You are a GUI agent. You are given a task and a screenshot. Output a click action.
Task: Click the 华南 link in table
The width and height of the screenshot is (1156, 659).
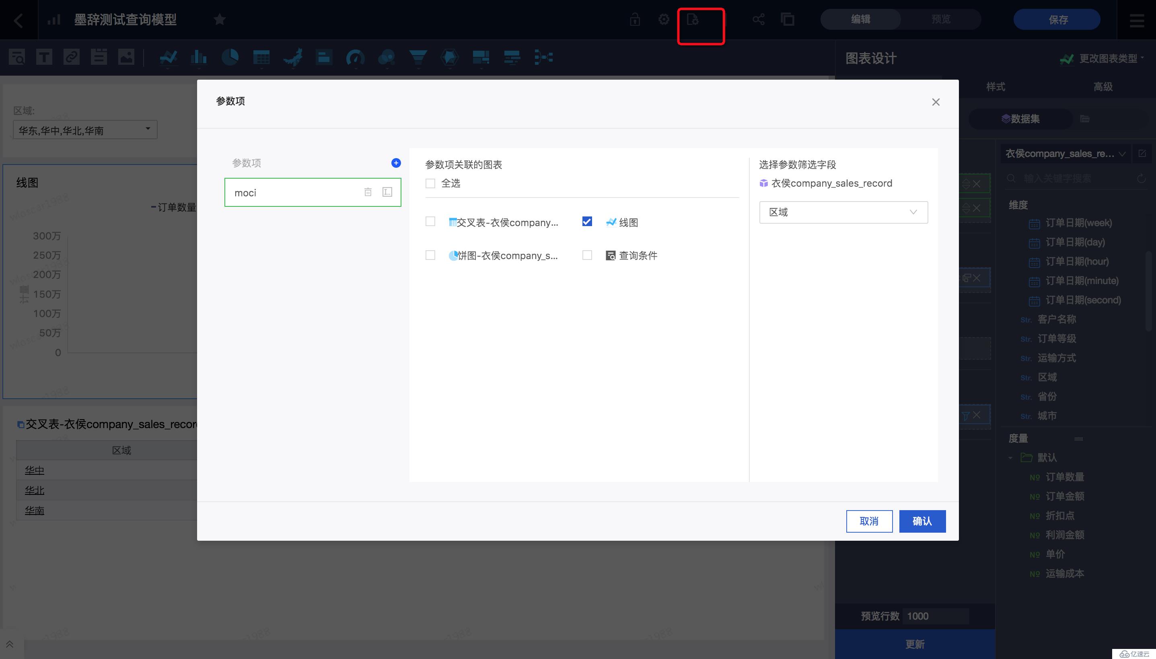click(x=34, y=511)
